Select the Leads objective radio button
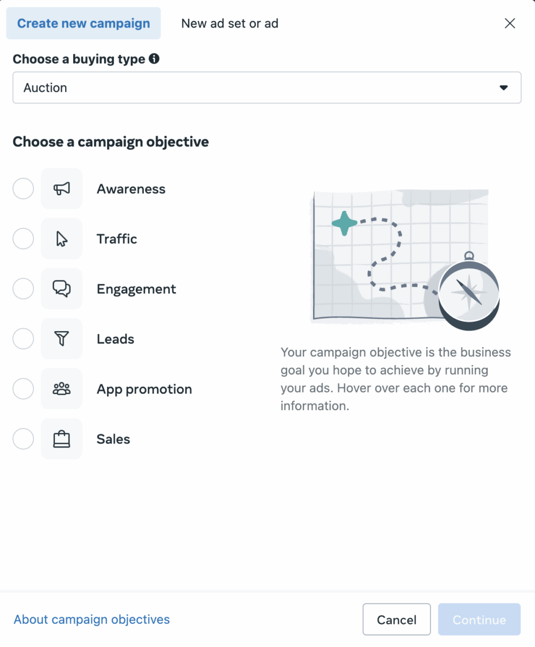The width and height of the screenshot is (535, 647). pyautogui.click(x=23, y=339)
